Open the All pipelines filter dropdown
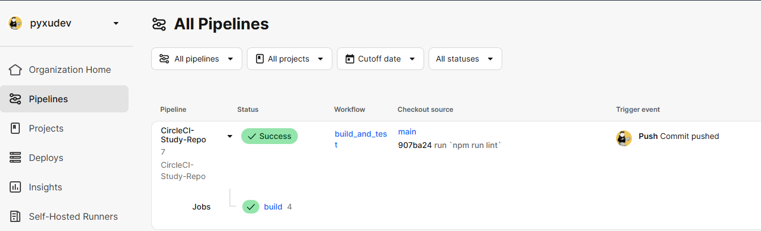761x231 pixels. pos(196,59)
